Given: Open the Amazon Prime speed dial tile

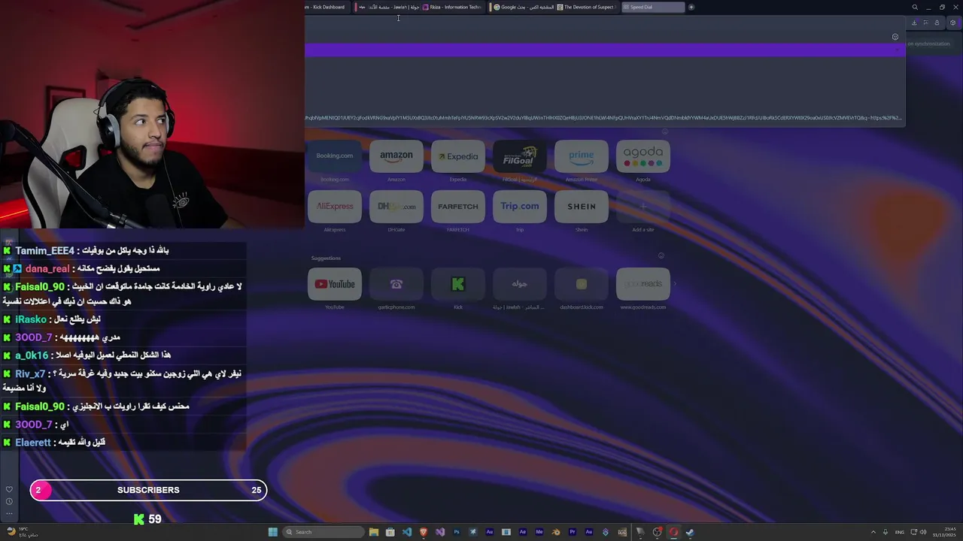Looking at the screenshot, I should click(x=582, y=156).
